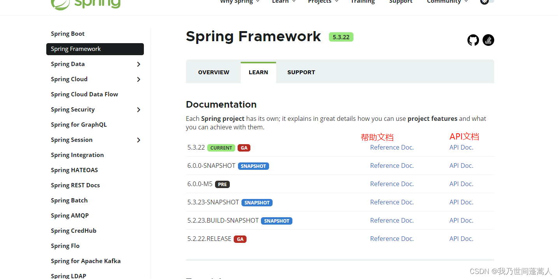Open Spring Integration from the sidebar
The image size is (558, 279).
[x=77, y=155]
